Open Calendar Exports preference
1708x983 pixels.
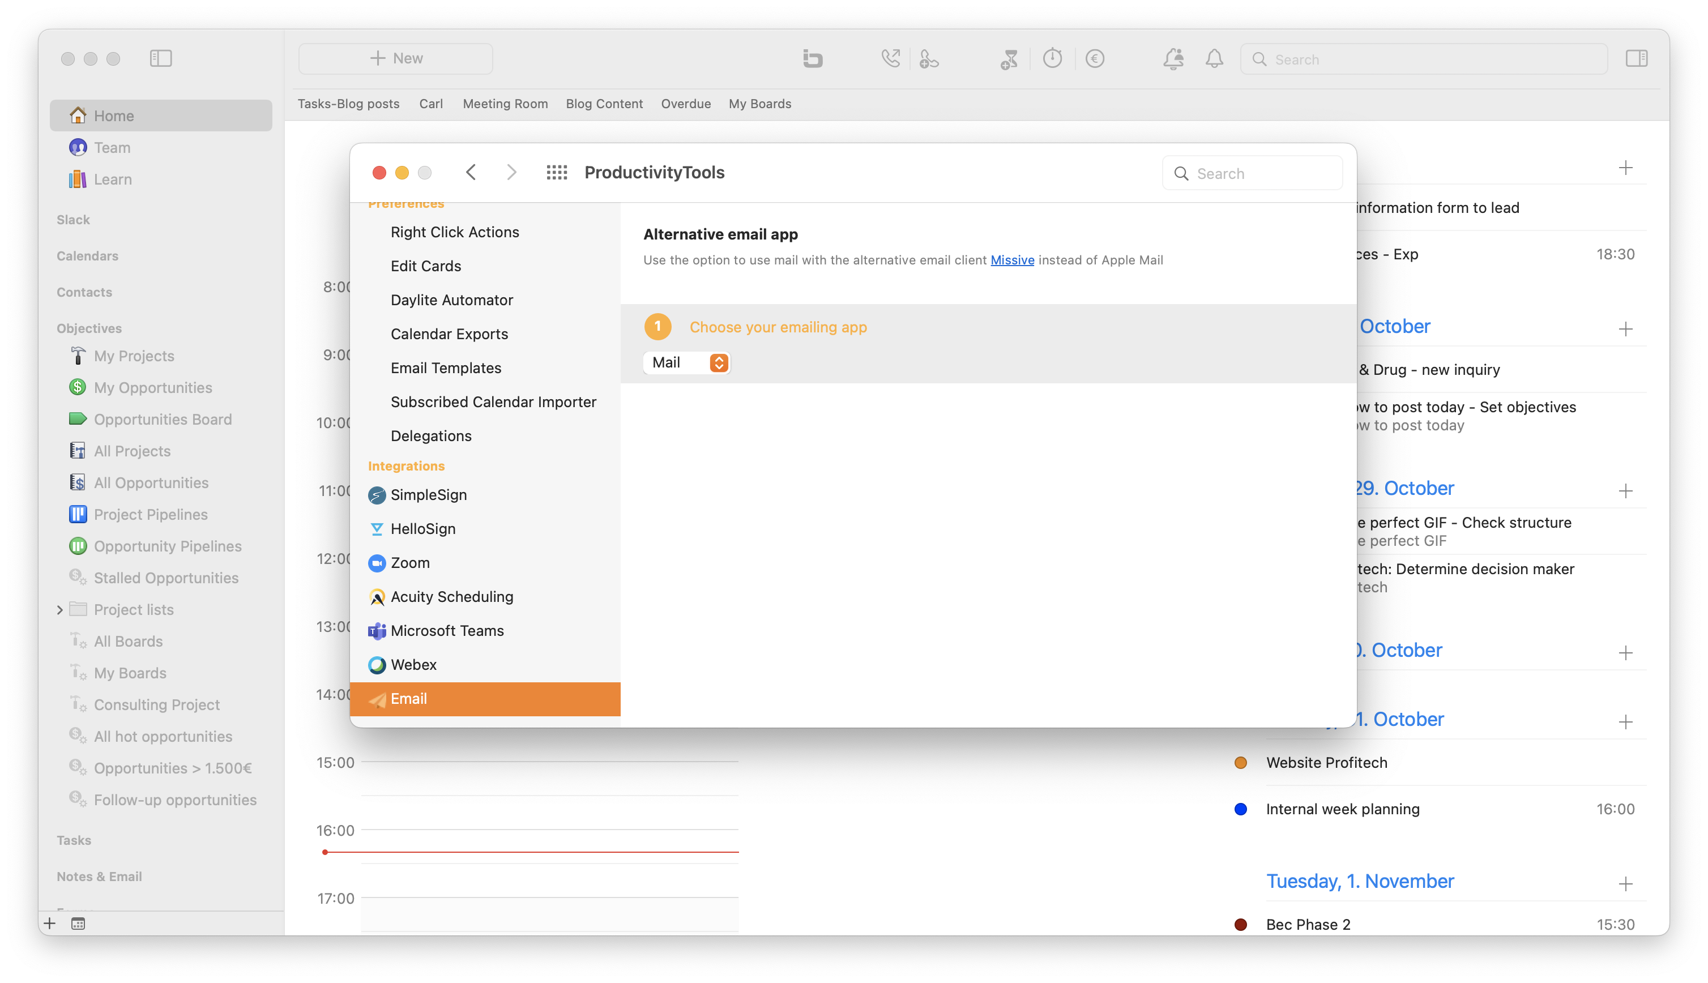[x=485, y=334]
